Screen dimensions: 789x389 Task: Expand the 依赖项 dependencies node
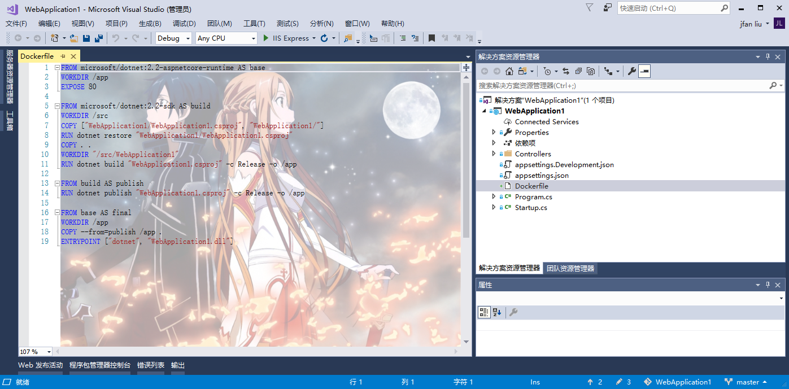click(x=494, y=143)
